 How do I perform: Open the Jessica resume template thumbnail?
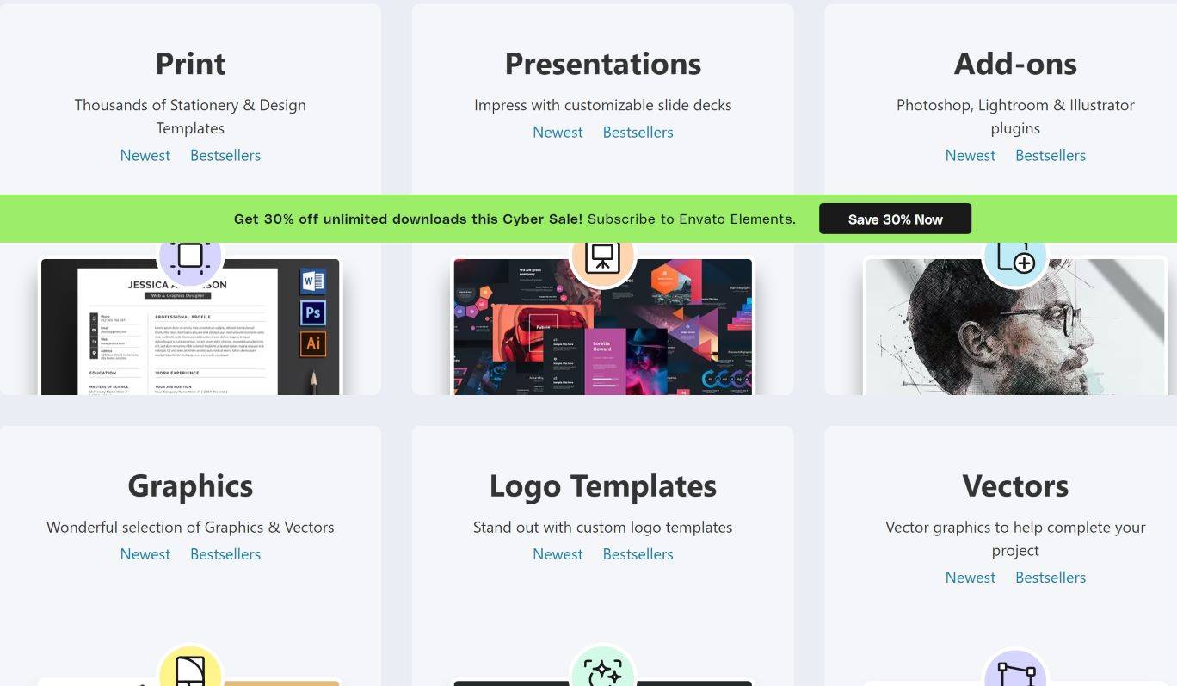190,327
